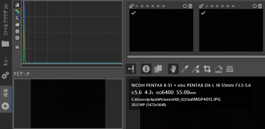
Task: Select the white balance color picker tool
Action: pos(185,69)
